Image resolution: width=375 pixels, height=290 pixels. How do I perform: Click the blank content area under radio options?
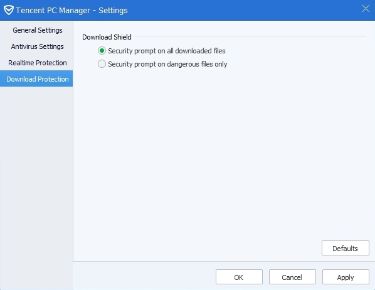(224, 153)
